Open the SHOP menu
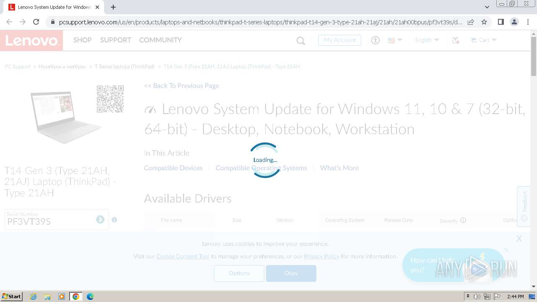This screenshot has width=537, height=302. click(82, 40)
